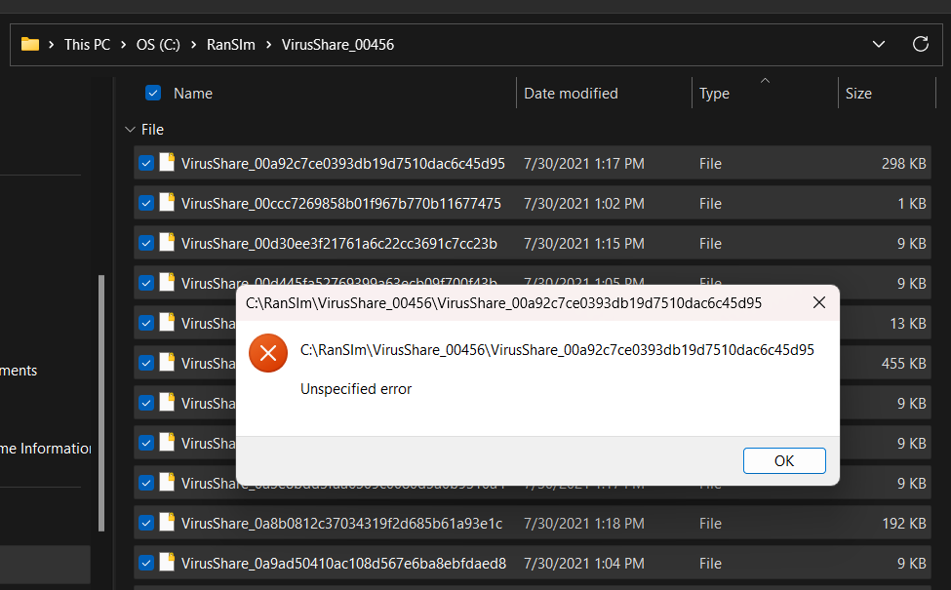Image resolution: width=951 pixels, height=590 pixels.
Task: Collapse the File group
Action: click(130, 130)
